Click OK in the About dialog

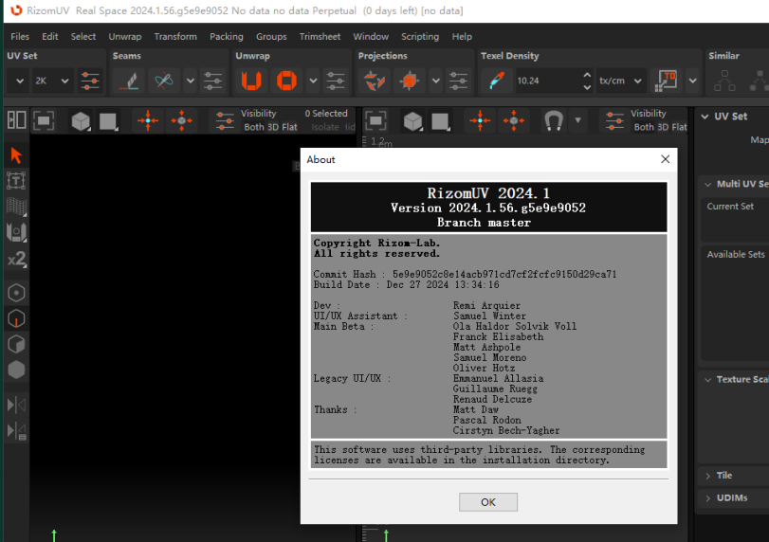488,502
